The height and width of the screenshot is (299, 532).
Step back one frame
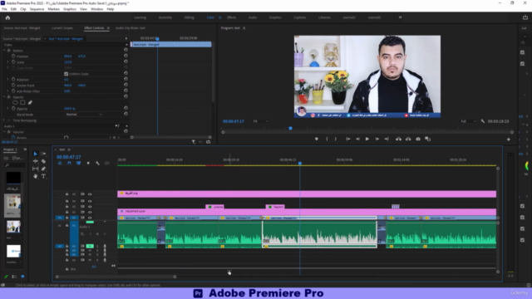pyautogui.click(x=357, y=139)
